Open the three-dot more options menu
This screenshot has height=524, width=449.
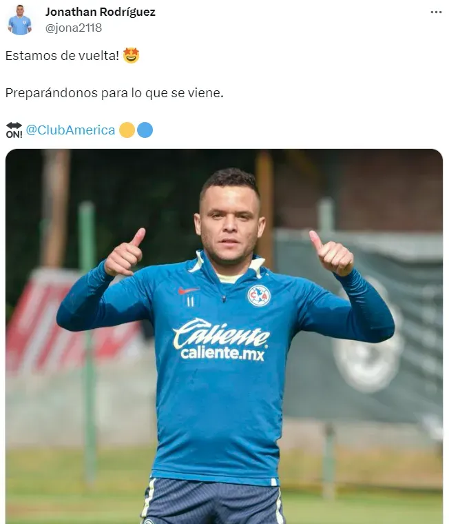pos(436,12)
